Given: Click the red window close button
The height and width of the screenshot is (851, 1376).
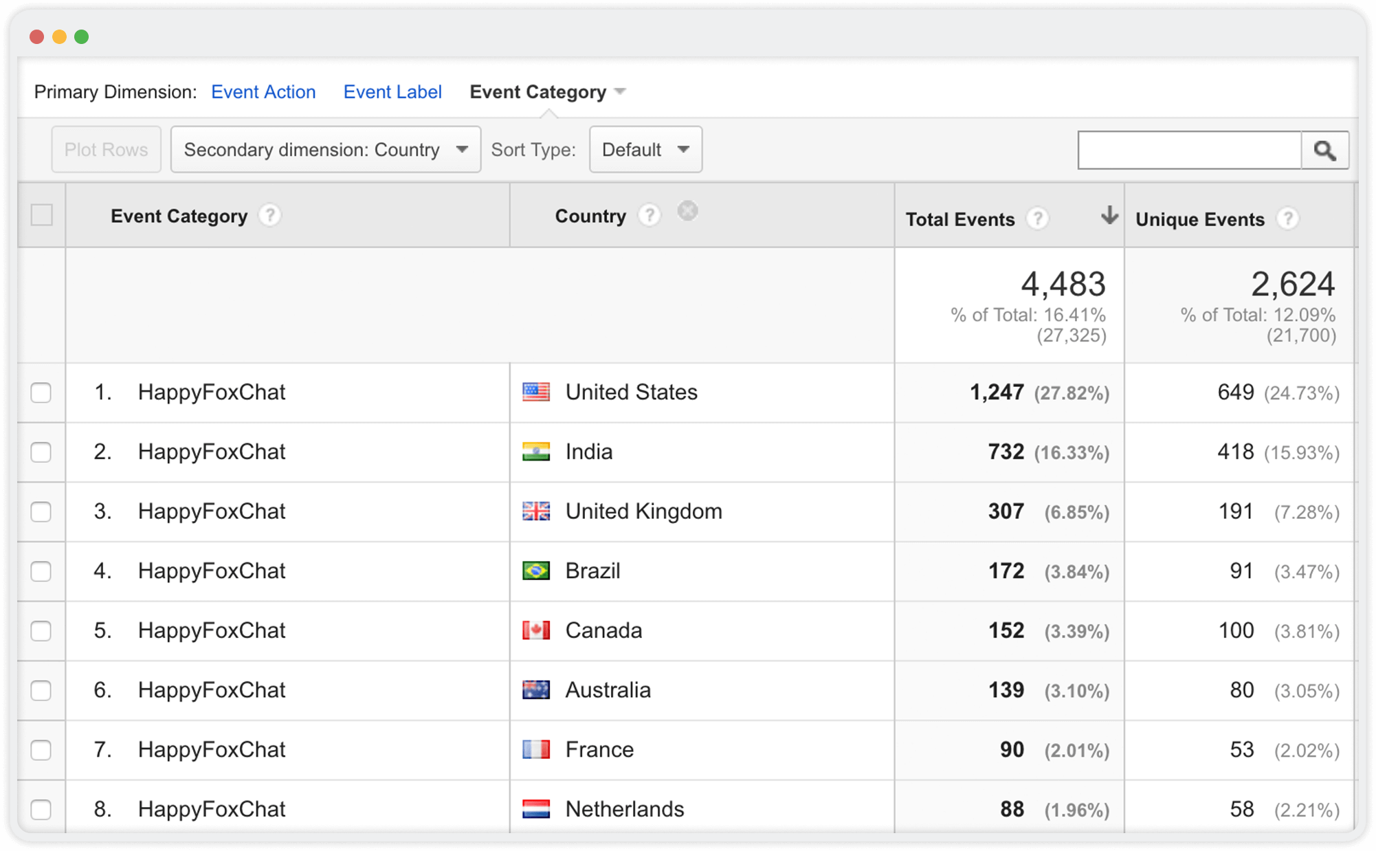Looking at the screenshot, I should tap(37, 36).
